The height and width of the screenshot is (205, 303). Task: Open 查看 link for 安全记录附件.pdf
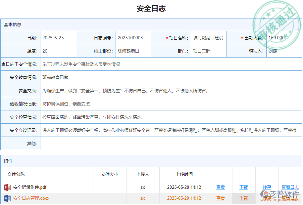(x=220, y=187)
